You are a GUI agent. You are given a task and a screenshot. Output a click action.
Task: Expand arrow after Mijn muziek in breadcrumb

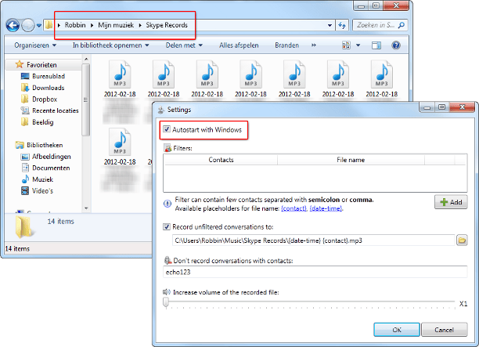click(140, 25)
